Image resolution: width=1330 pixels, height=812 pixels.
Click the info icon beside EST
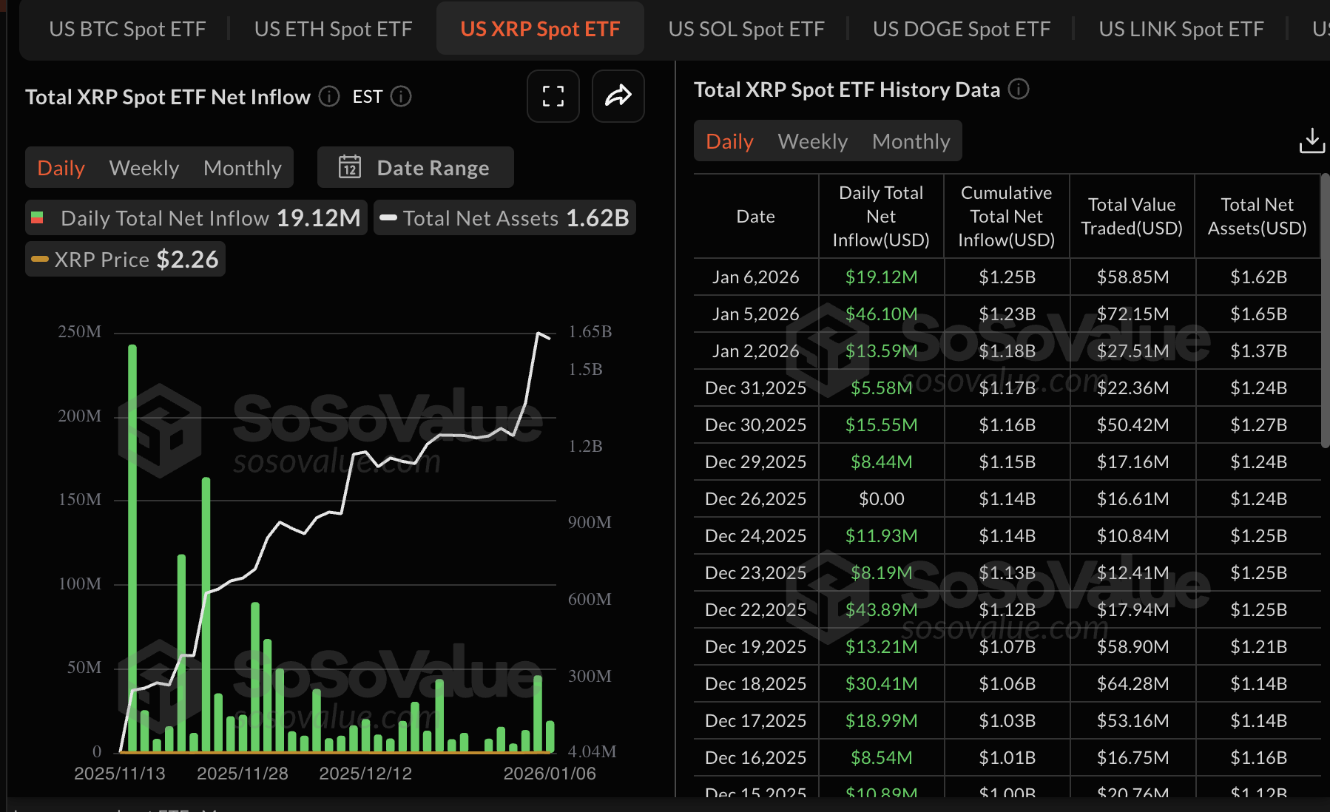pos(400,96)
